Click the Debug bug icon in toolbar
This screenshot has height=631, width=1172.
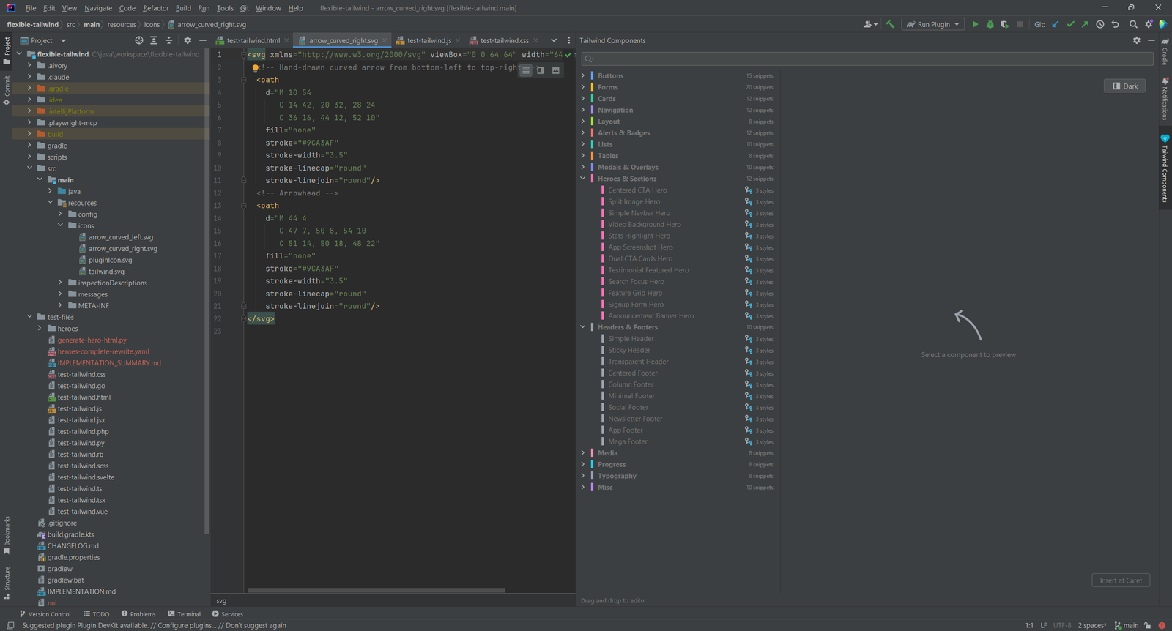(990, 24)
